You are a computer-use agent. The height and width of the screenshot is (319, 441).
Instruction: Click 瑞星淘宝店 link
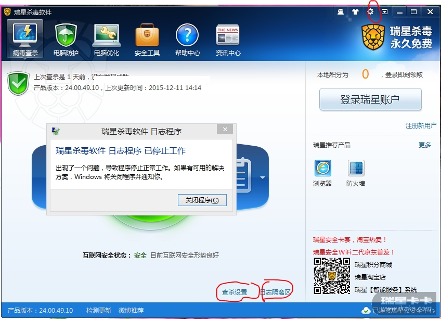coord(370,277)
